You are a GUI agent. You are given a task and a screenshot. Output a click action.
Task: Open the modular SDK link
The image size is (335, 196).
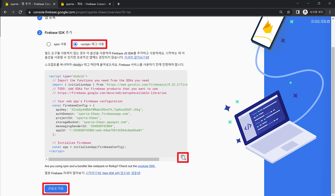pos(146,166)
